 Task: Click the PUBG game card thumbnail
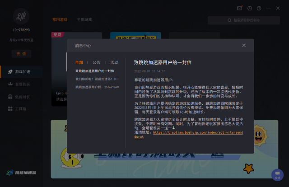click(x=135, y=35)
